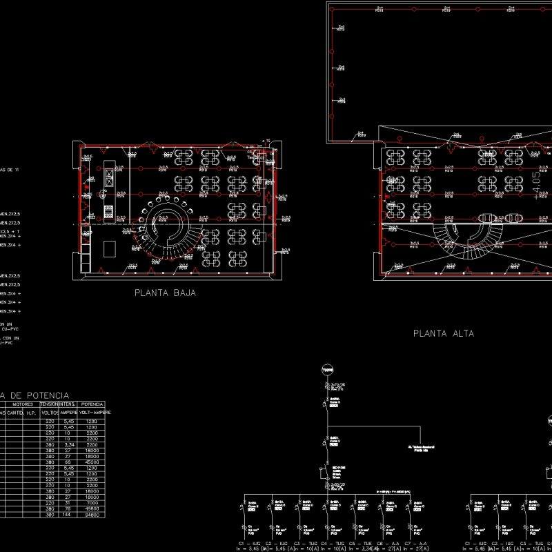552x552 pixels.
Task: Click the C5 - TUE circuit label
Action: [x=359, y=542]
